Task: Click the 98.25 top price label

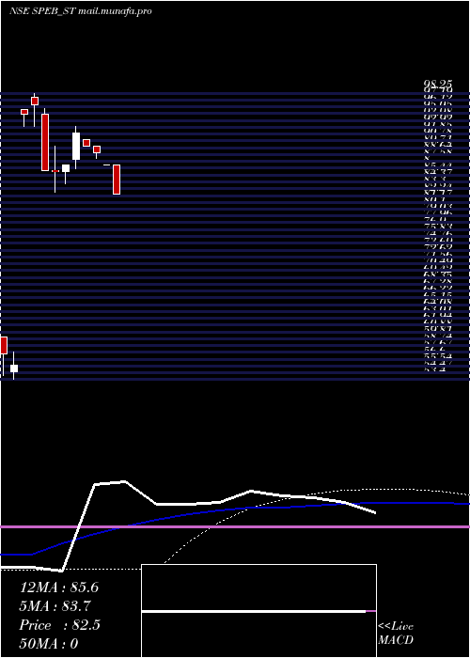Action: click(438, 85)
